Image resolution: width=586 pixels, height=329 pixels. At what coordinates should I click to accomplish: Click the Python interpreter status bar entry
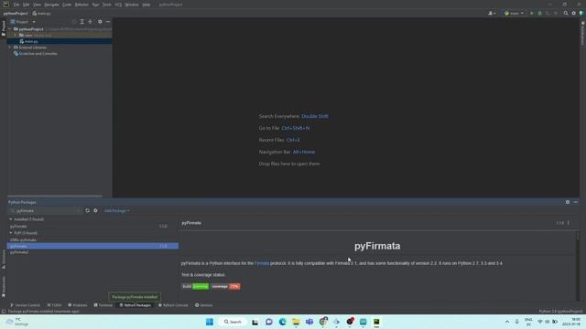(560, 311)
